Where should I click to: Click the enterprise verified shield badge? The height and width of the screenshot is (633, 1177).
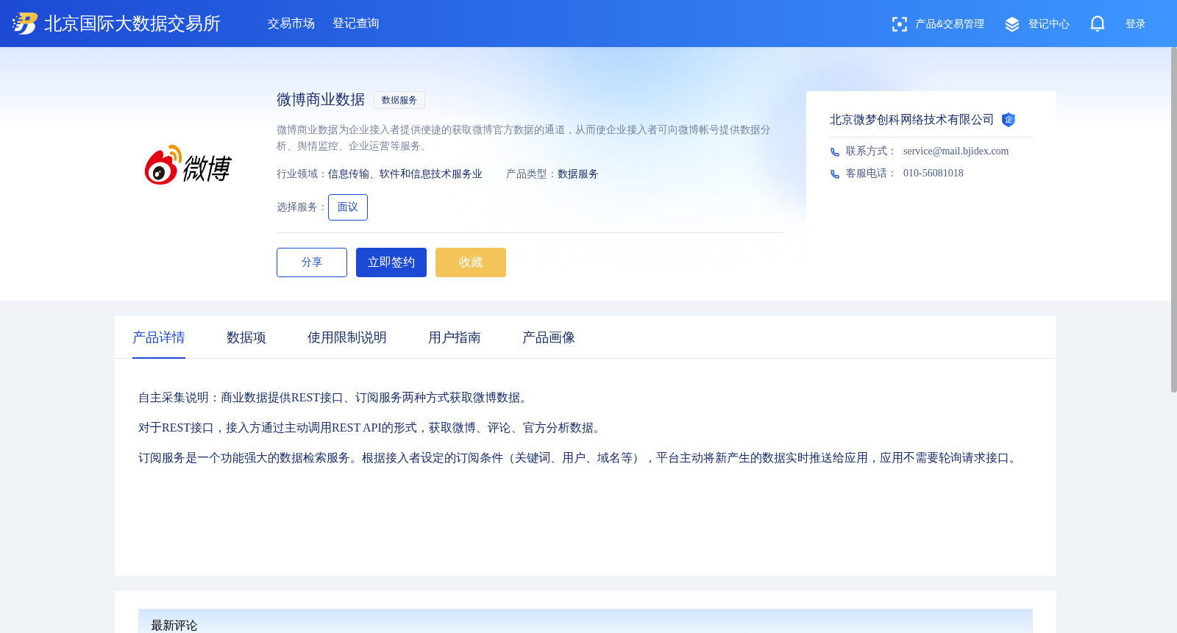click(1009, 120)
